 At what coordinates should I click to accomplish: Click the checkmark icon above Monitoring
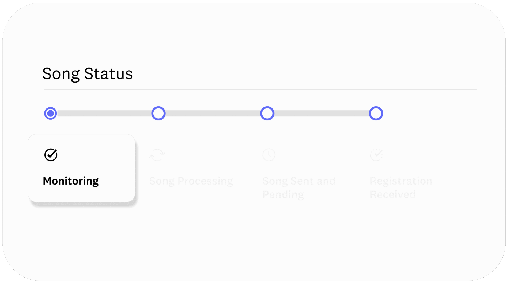[51, 154]
